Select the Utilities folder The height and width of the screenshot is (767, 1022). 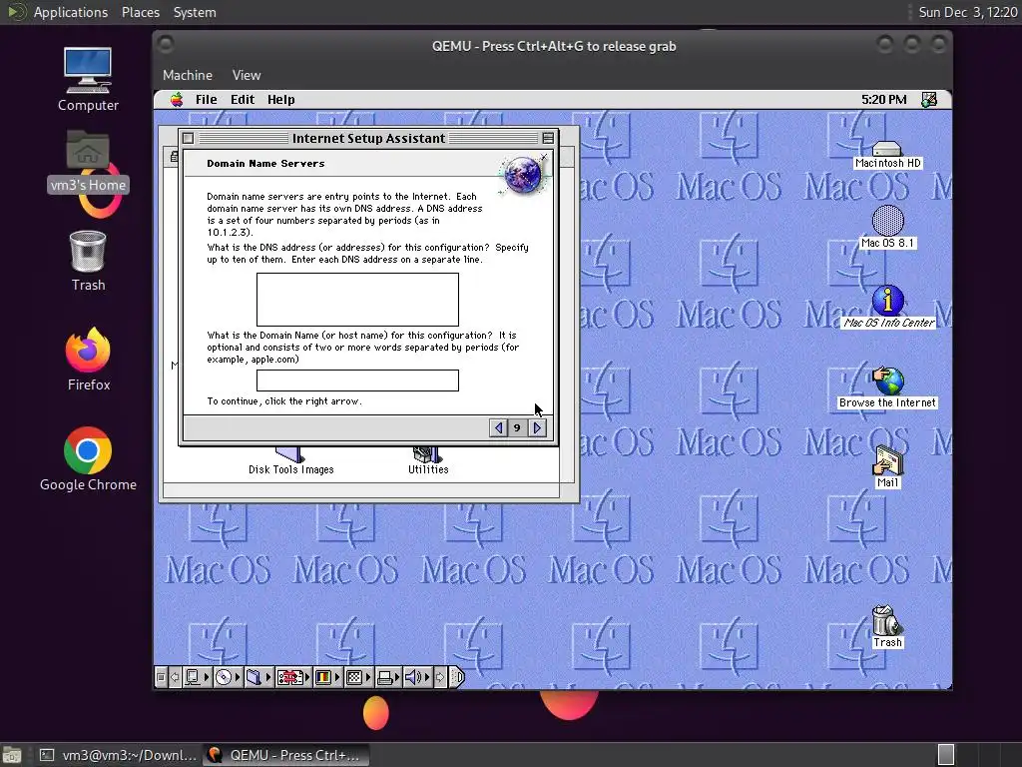pyautogui.click(x=428, y=461)
